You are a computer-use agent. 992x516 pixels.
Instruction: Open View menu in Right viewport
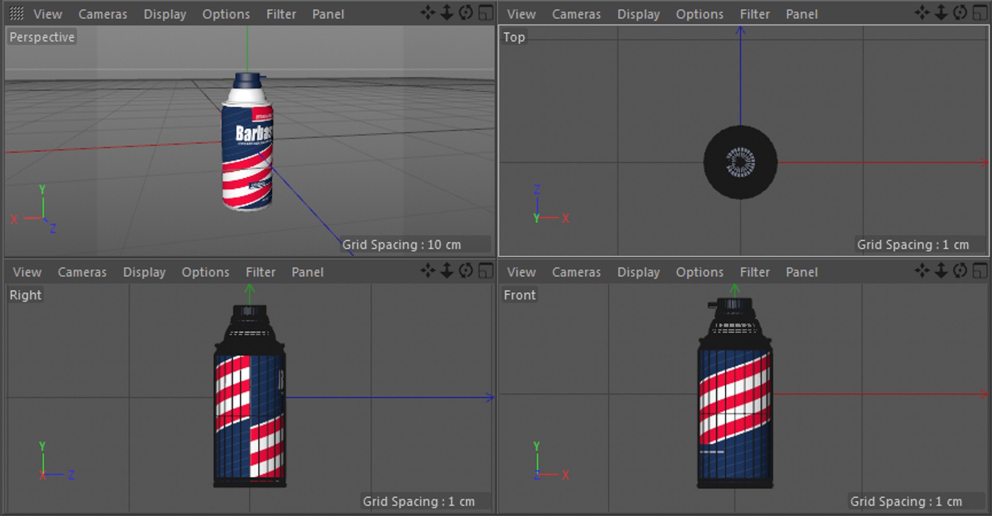pos(27,272)
